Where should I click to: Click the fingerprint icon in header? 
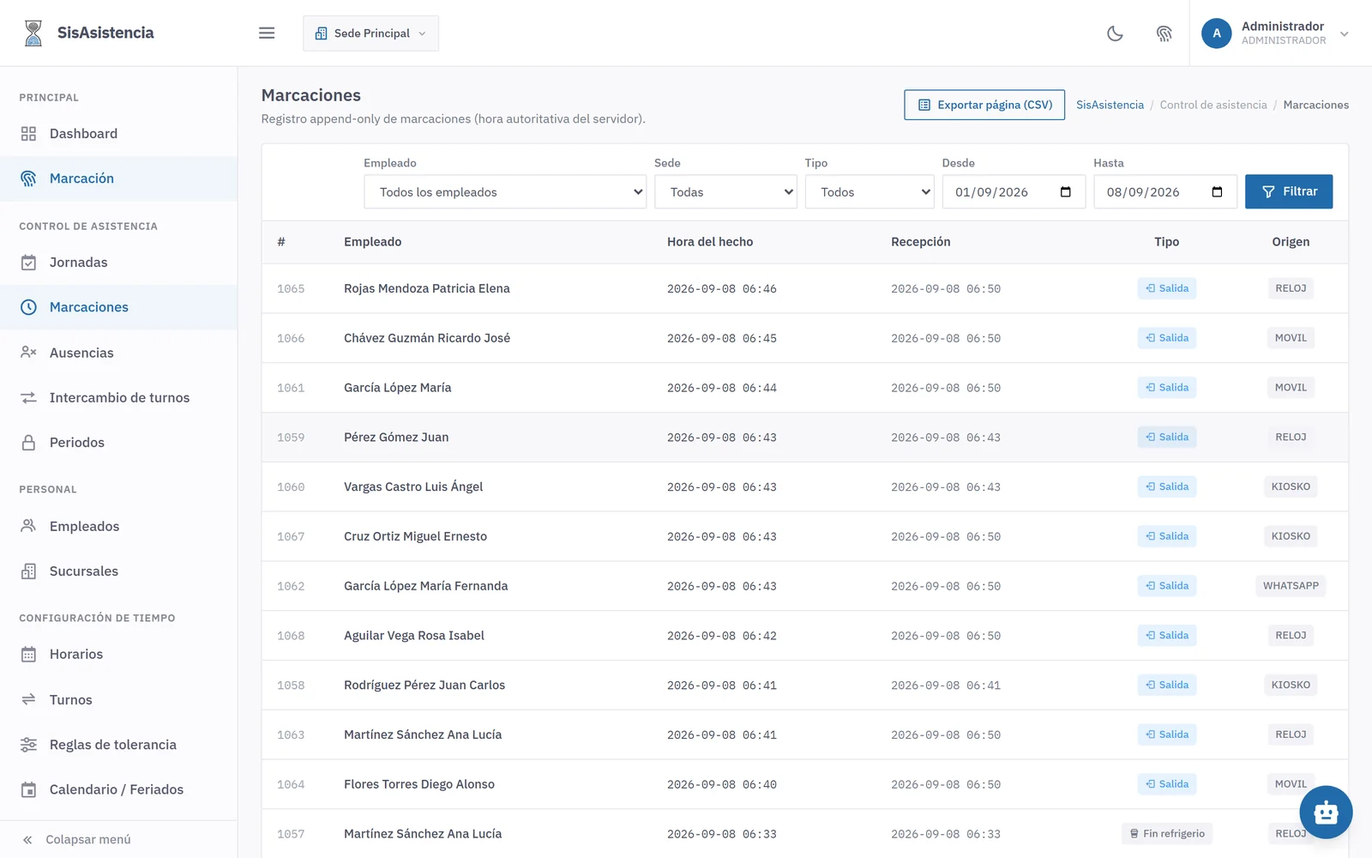(x=1164, y=33)
